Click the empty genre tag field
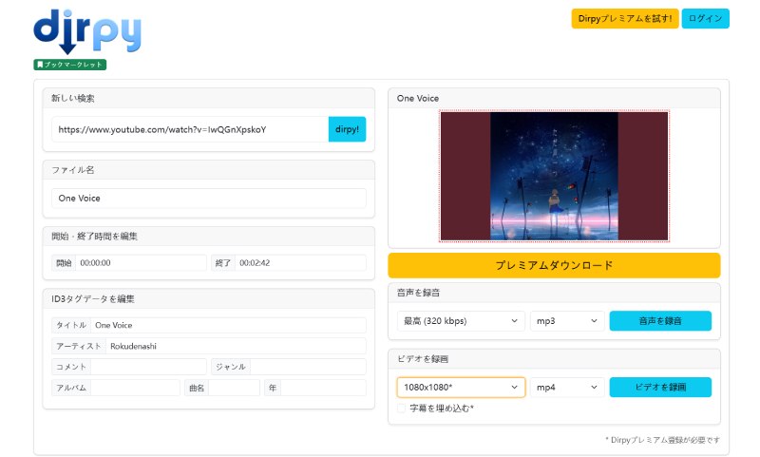Screen dimensions: 760x457 pos(308,367)
